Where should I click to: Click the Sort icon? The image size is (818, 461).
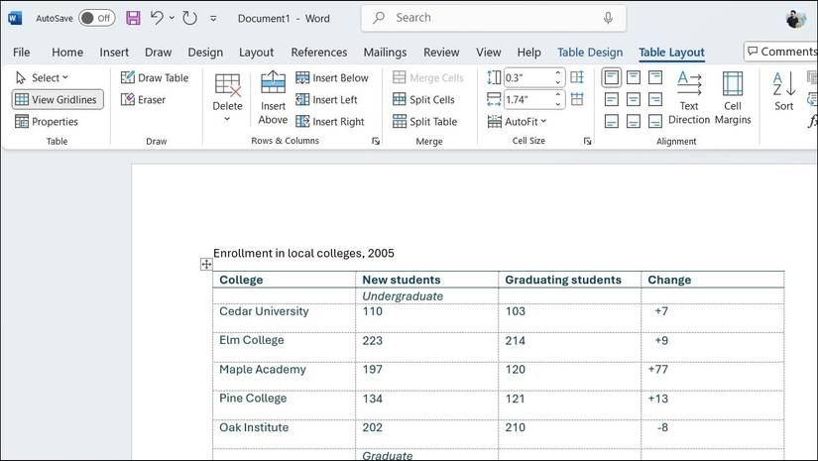(784, 89)
